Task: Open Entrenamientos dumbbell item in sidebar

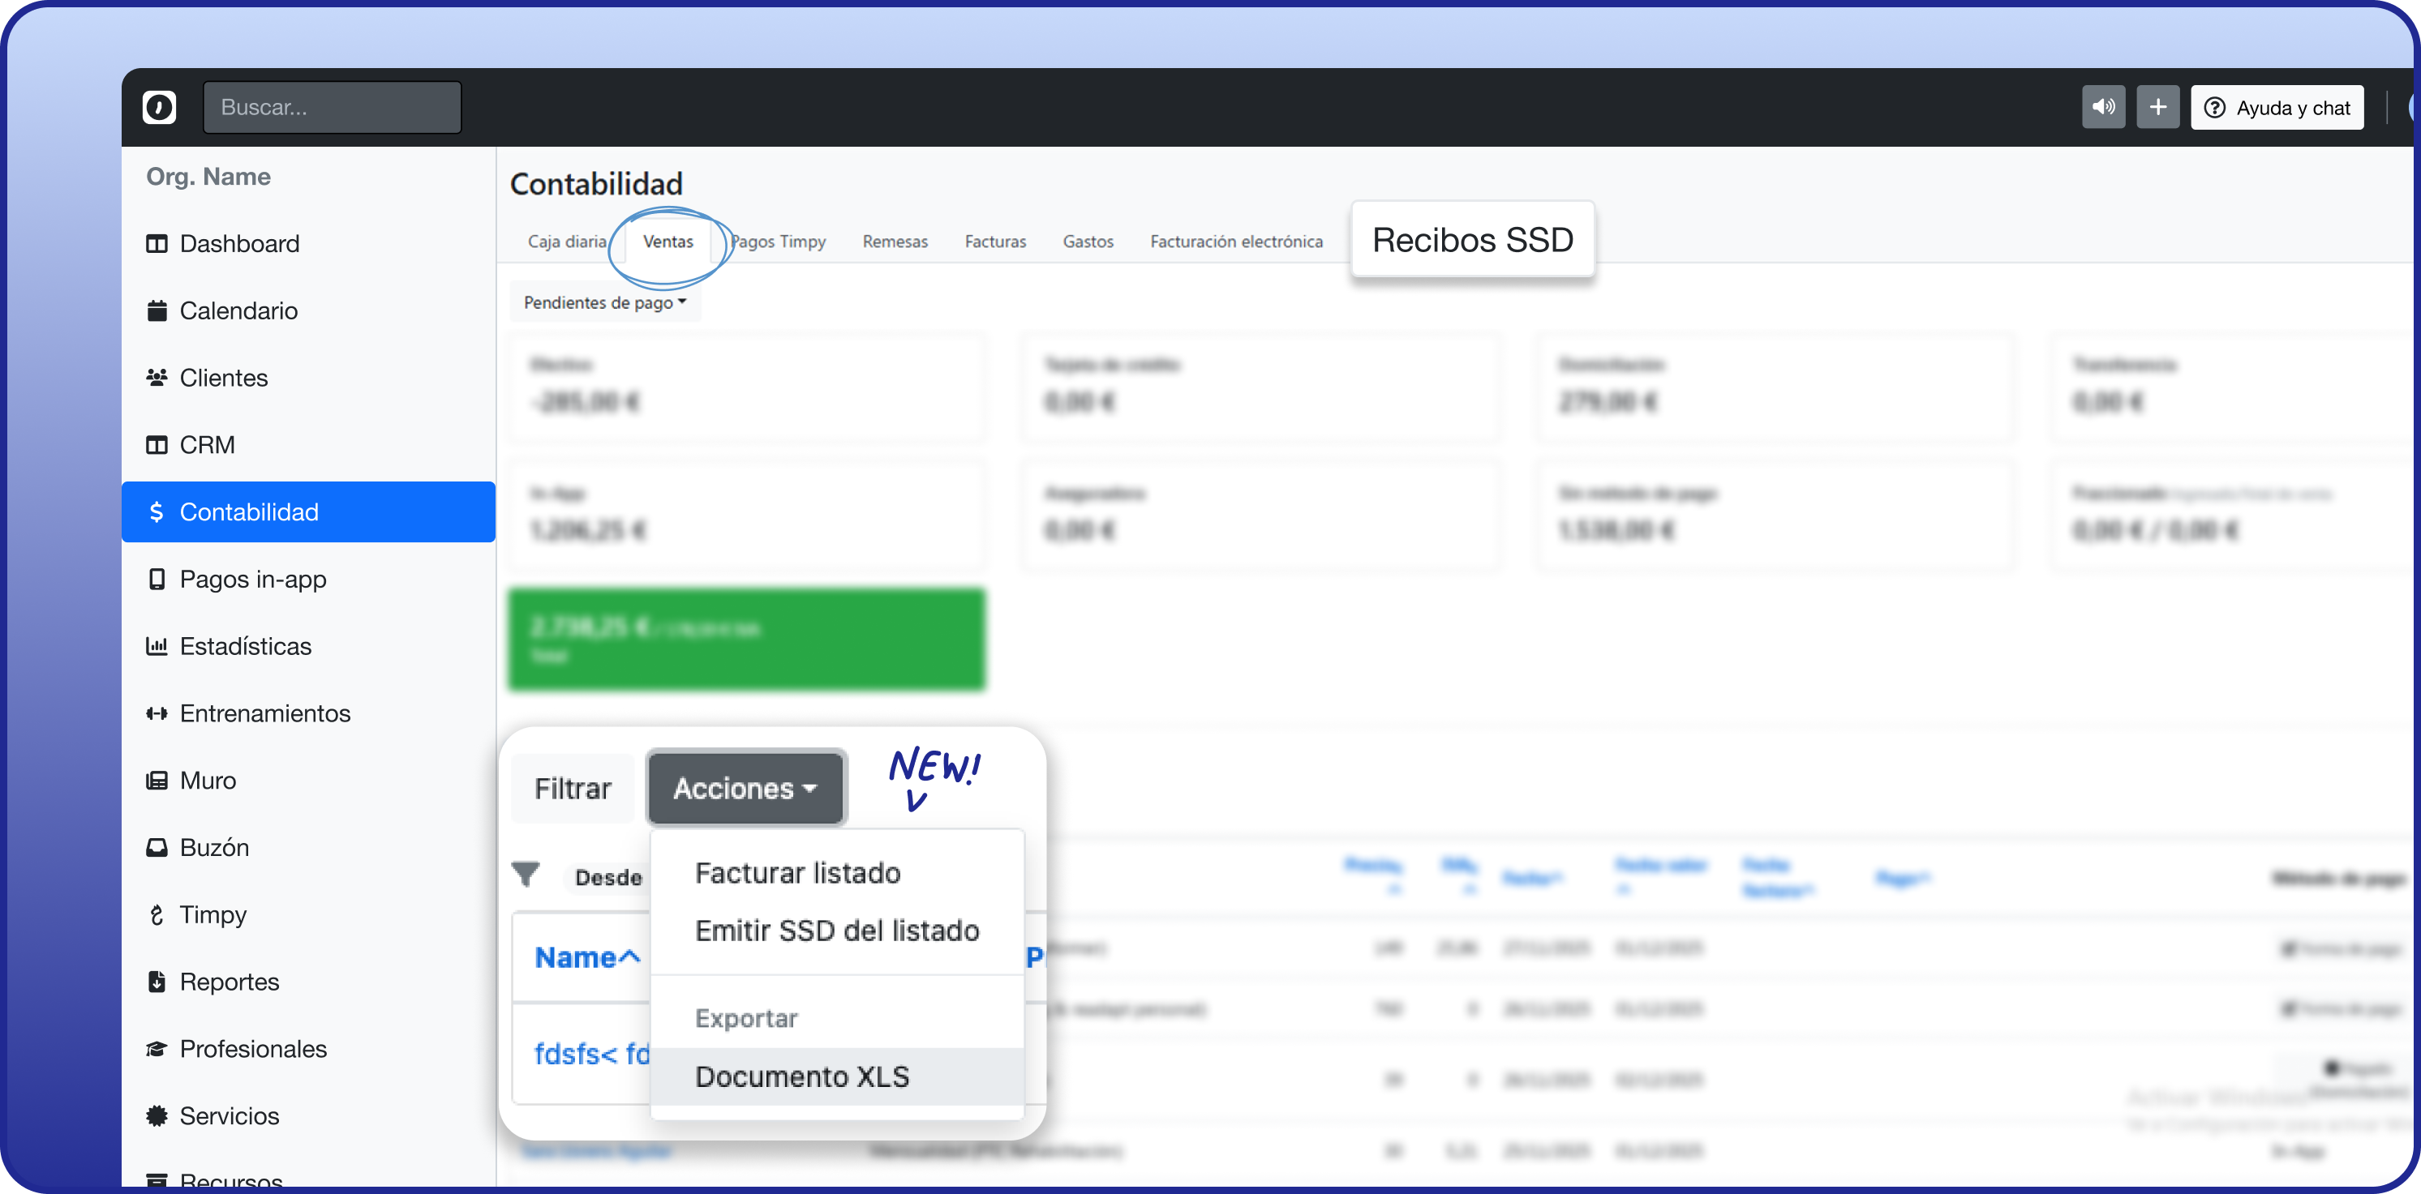Action: click(264, 713)
